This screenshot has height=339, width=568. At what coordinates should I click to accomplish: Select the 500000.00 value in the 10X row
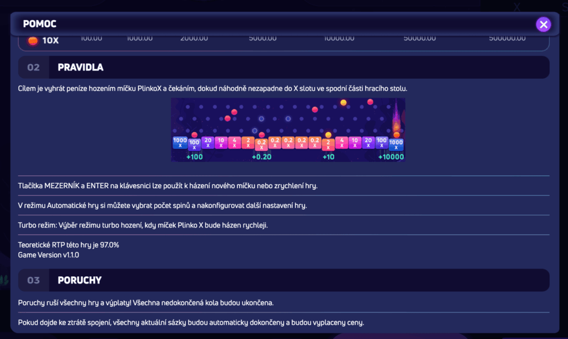[507, 38]
